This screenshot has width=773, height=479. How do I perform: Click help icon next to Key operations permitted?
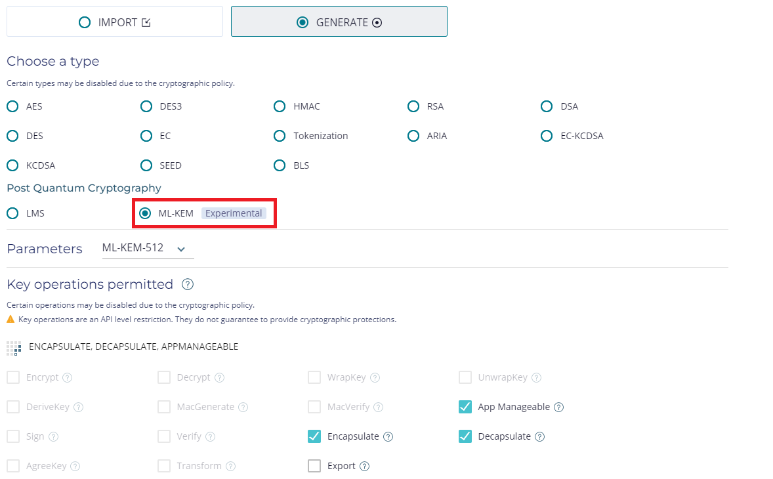[188, 285]
